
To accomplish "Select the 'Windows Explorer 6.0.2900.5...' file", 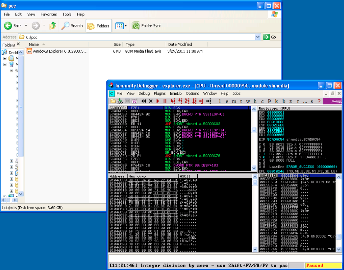I will click(x=57, y=51).
